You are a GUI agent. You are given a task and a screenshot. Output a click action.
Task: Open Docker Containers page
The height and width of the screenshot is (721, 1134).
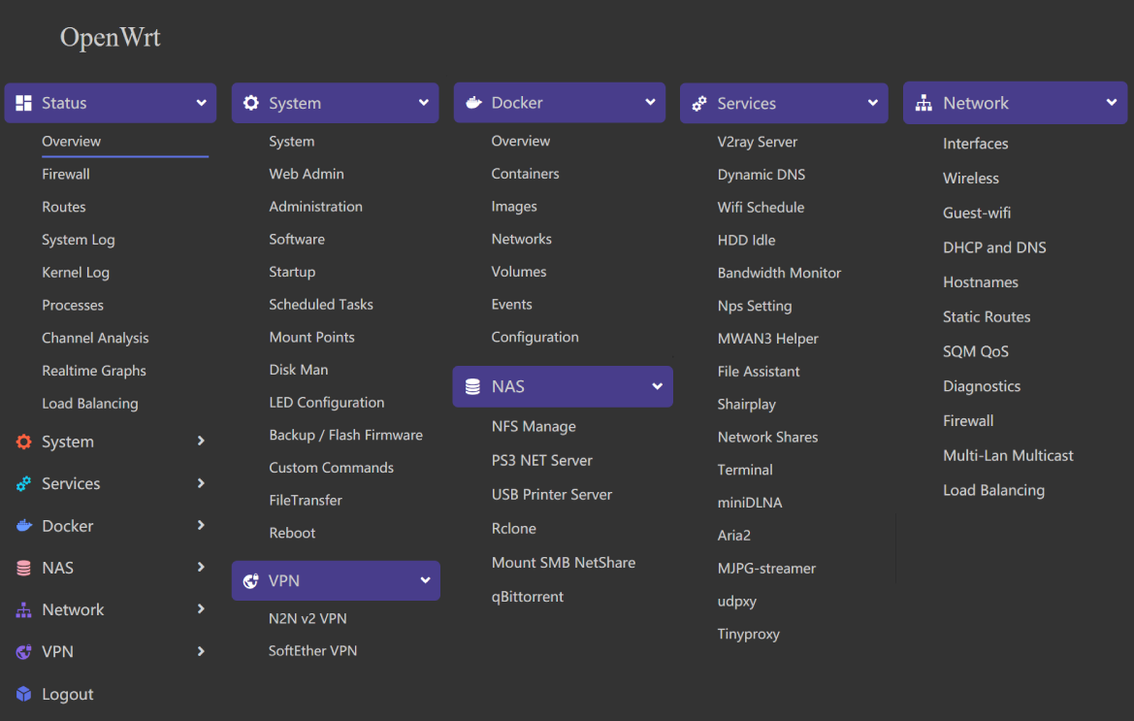[x=525, y=174]
